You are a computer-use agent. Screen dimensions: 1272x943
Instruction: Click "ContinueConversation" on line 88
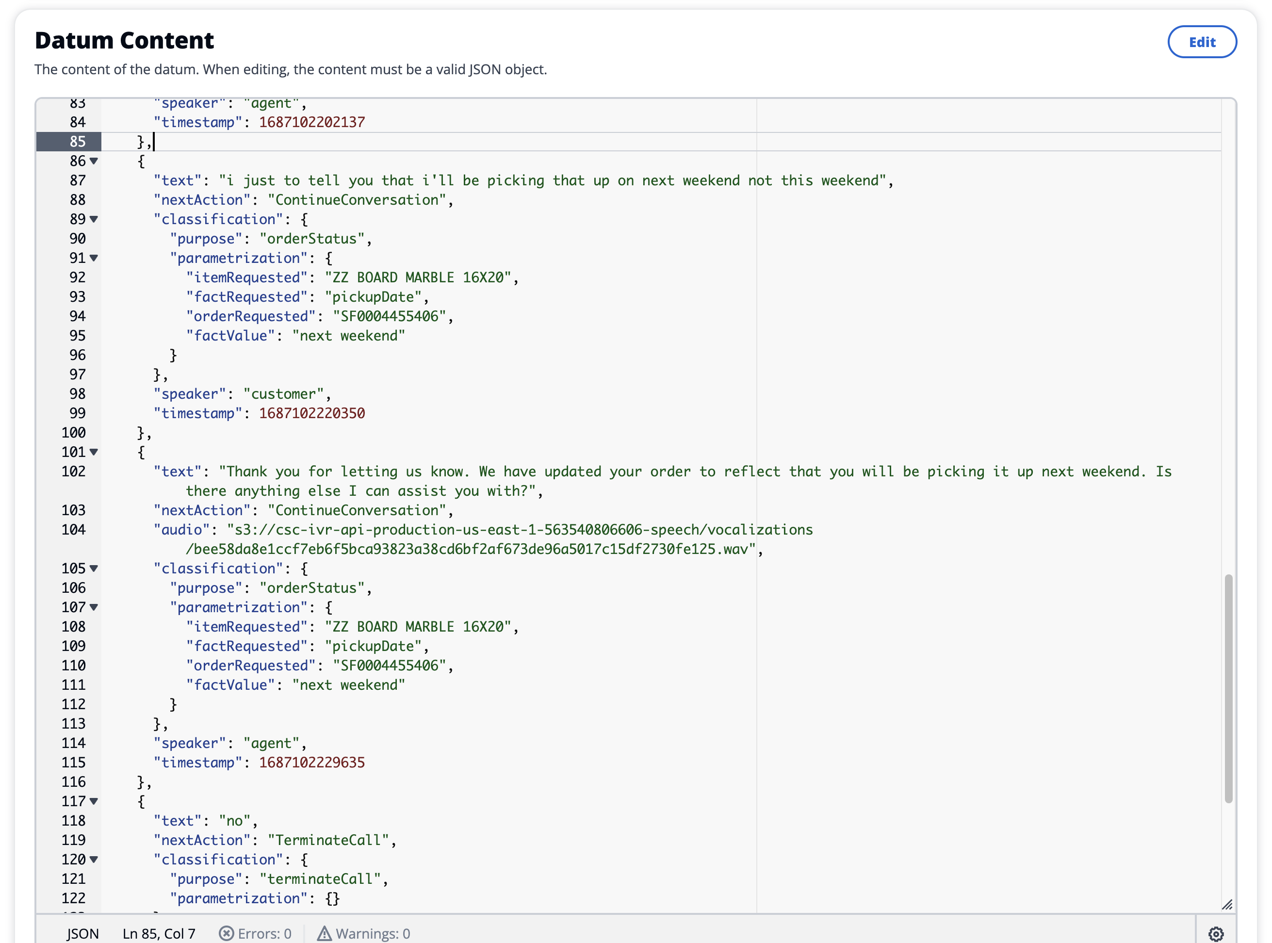pyautogui.click(x=357, y=200)
